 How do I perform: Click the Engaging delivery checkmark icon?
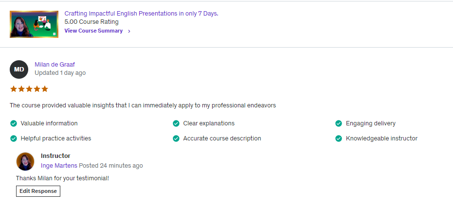(339, 123)
